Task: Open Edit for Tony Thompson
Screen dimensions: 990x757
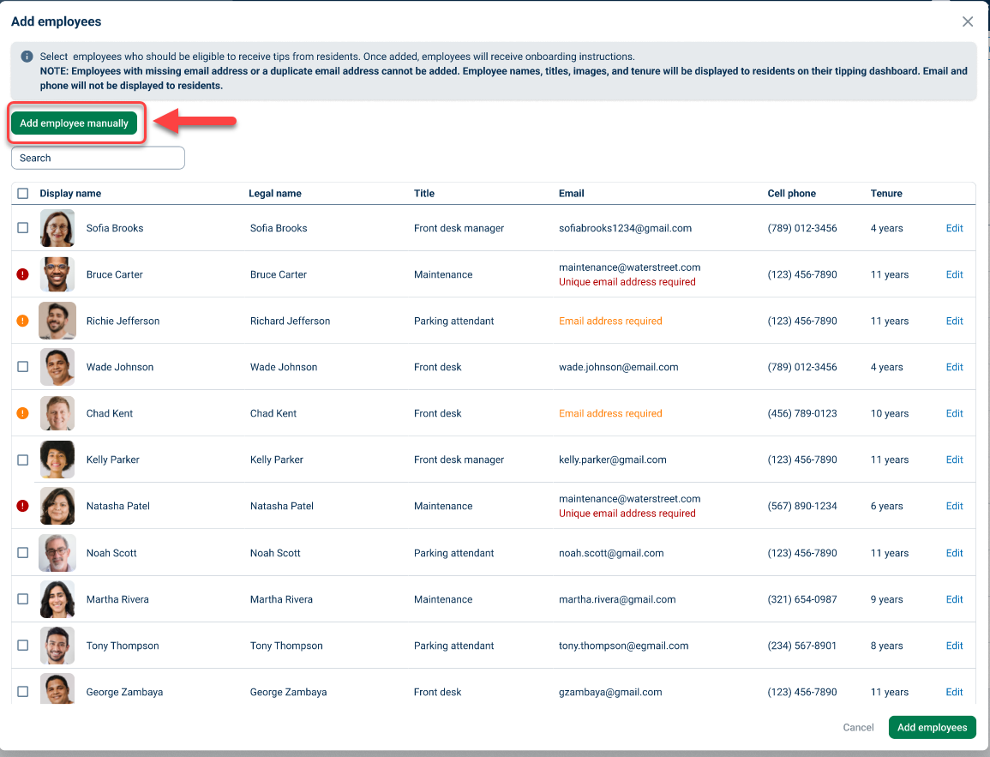Action: (x=954, y=646)
